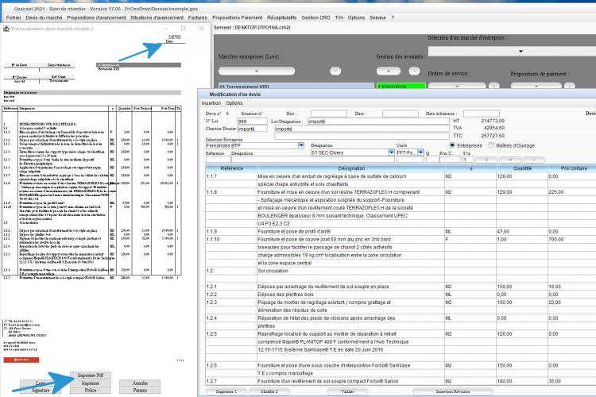596x397 pixels.
Task: Select the Maîtres d'Ouvrage radio button
Action: [491, 145]
